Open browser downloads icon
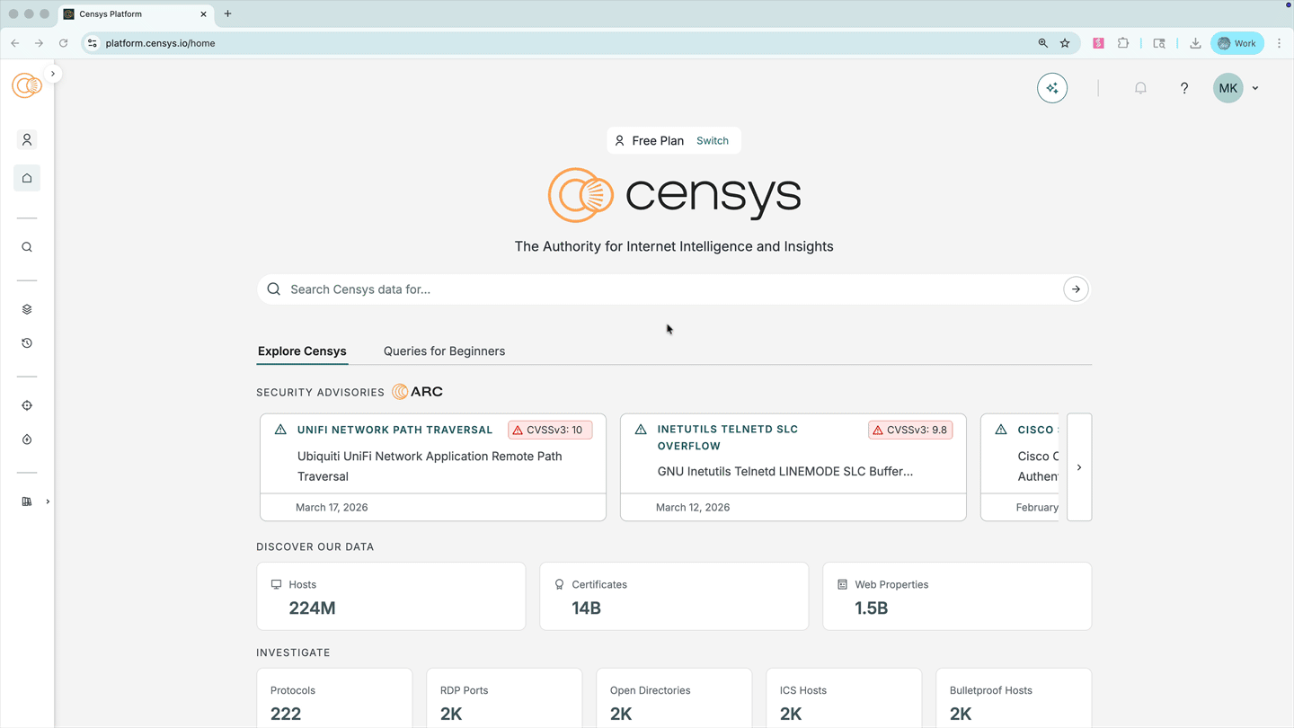This screenshot has width=1294, height=728. [1195, 43]
